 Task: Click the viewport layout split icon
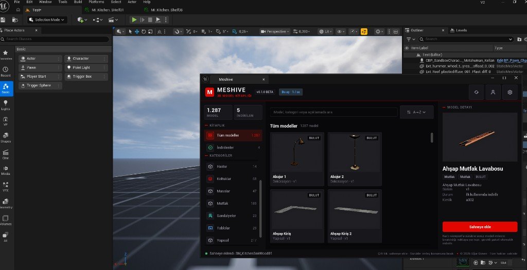click(x=396, y=31)
